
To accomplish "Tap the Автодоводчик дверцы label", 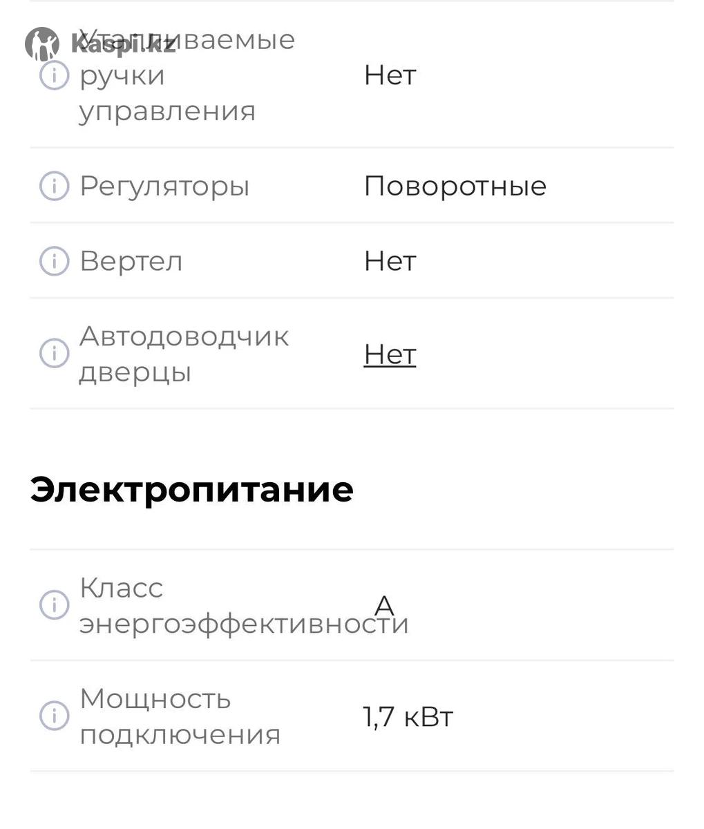I will (x=184, y=354).
